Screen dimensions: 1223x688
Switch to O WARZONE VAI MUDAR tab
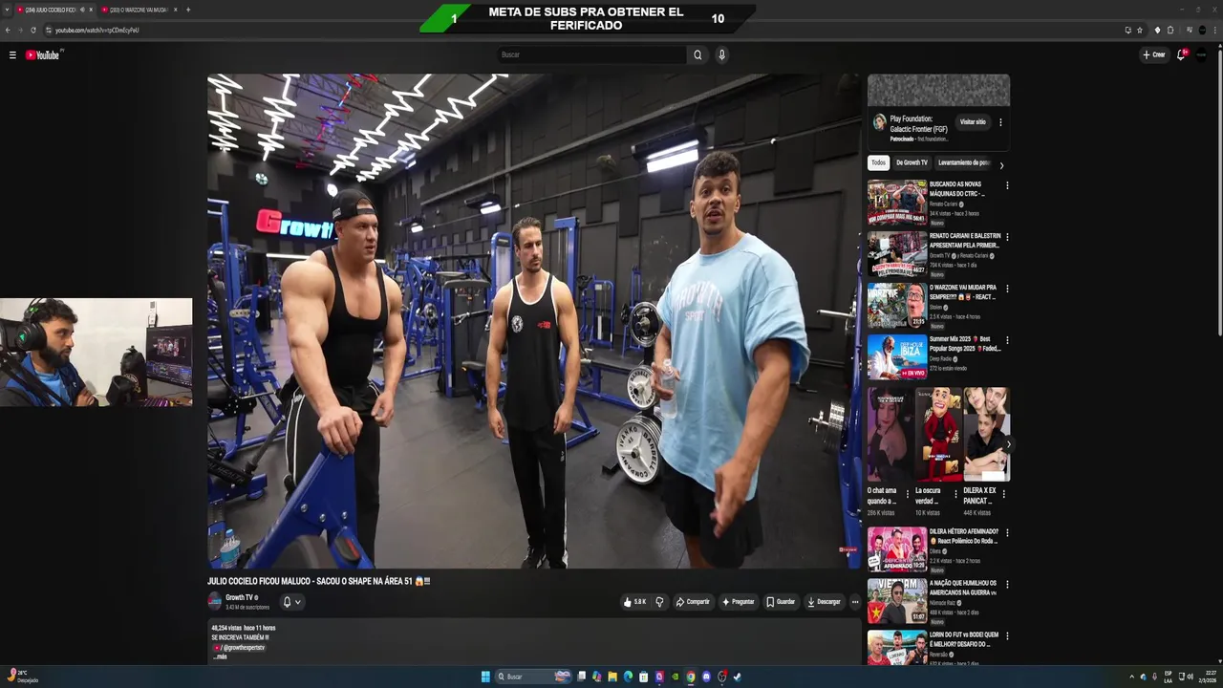(x=139, y=10)
